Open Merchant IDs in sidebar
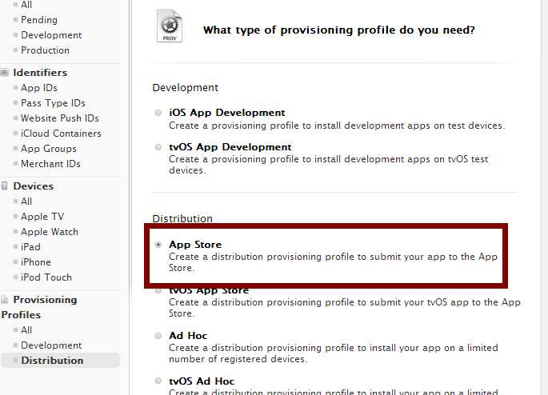The width and height of the screenshot is (548, 395). tap(50, 164)
